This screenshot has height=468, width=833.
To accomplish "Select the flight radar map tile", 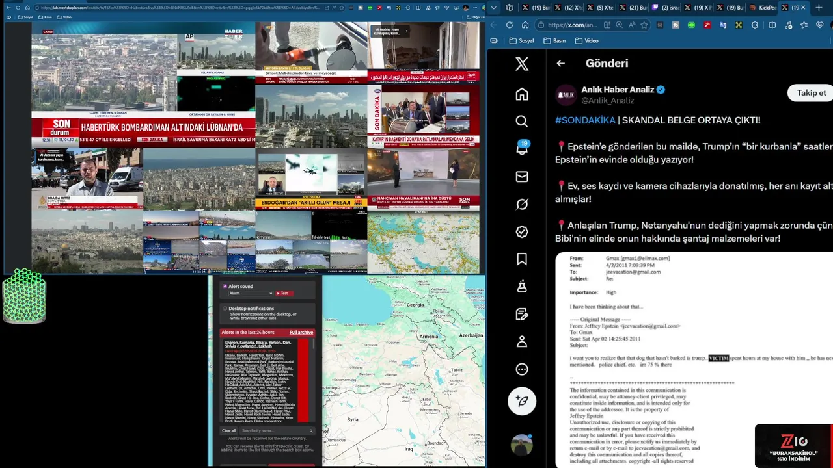I will [x=423, y=242].
